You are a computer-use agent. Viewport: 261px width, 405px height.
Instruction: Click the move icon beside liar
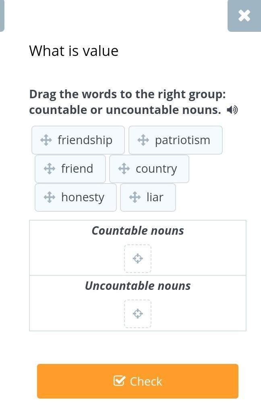[135, 197]
